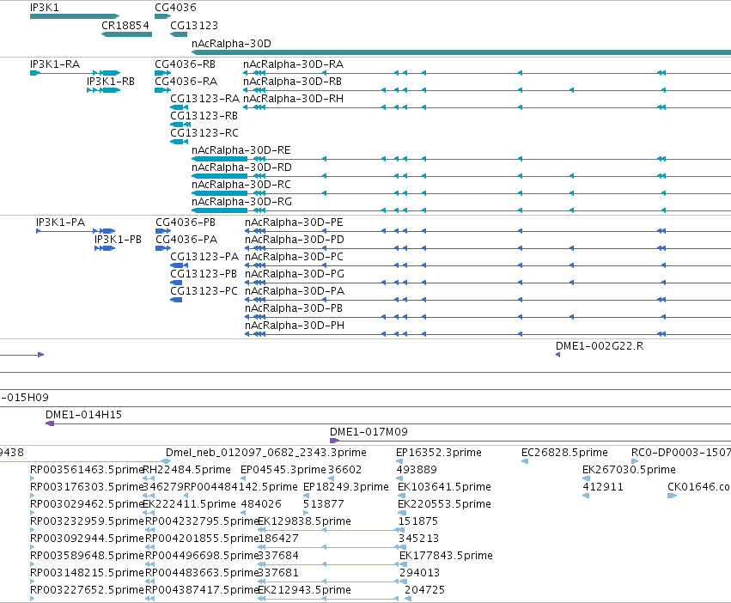Click the CG4036 gene label in the top track
The image size is (731, 603).
(x=175, y=8)
